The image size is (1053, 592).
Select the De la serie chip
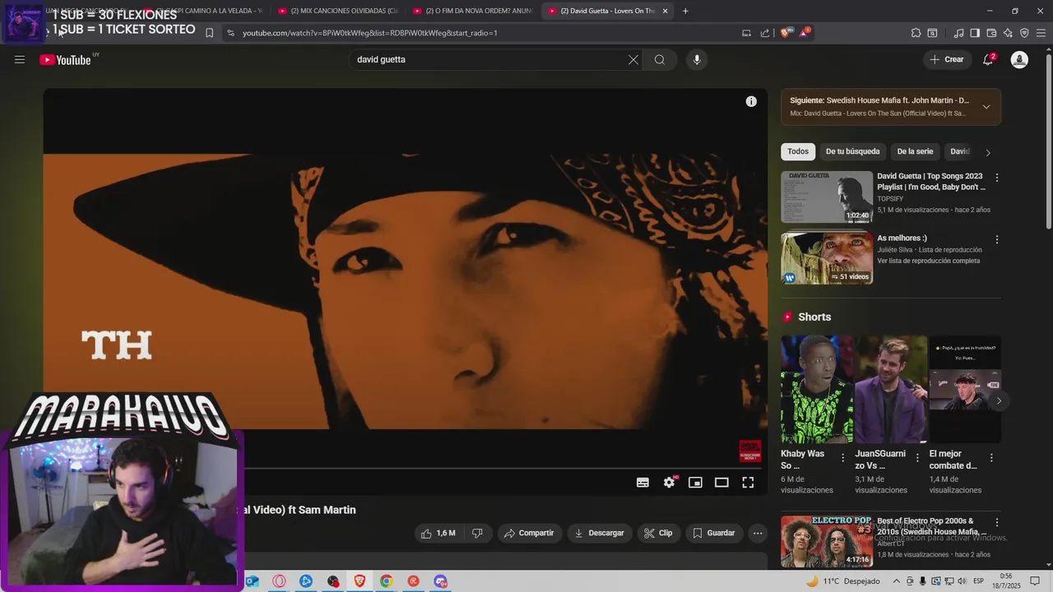[915, 151]
